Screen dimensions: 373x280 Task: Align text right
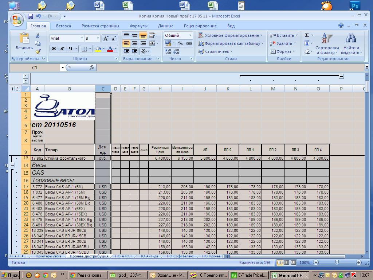pyautogui.click(x=143, y=43)
